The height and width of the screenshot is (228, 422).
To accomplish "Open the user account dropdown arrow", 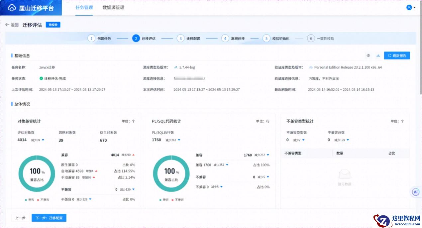I will point(415,8).
